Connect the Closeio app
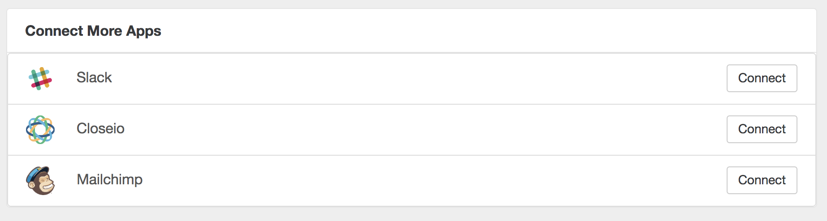827x221 pixels. [x=762, y=129]
